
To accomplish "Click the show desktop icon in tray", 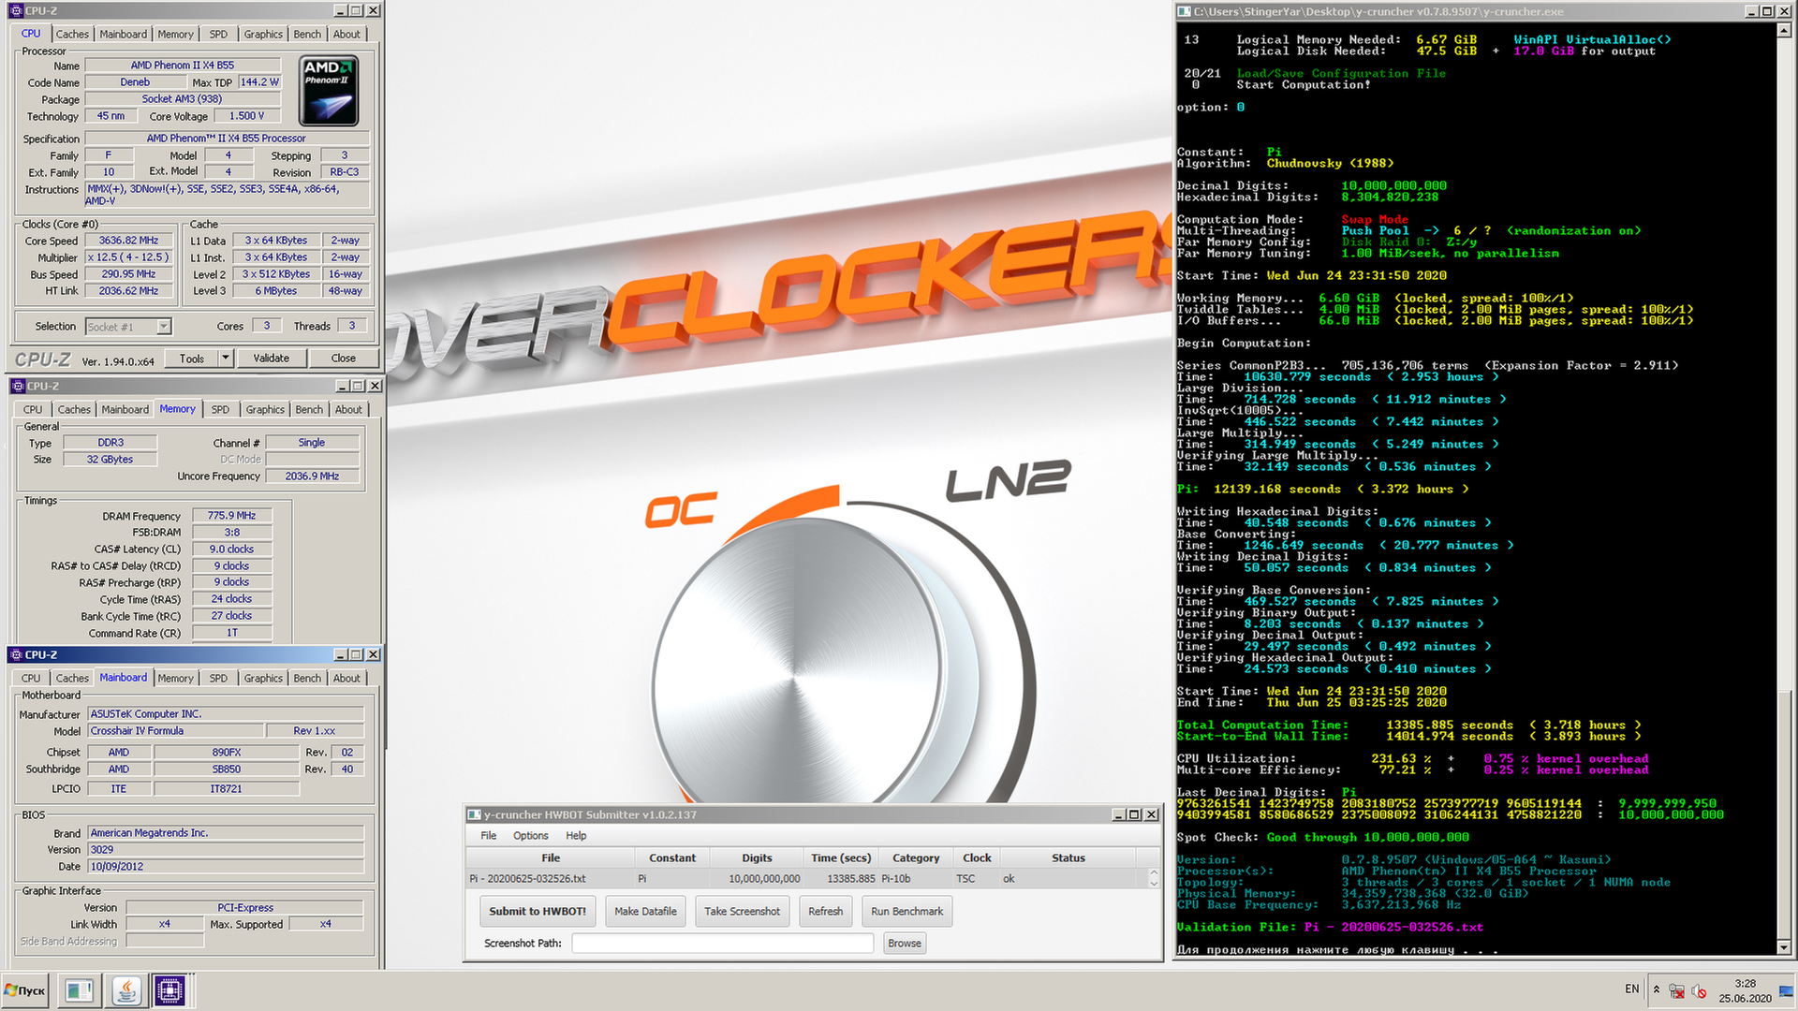I will (x=1787, y=990).
